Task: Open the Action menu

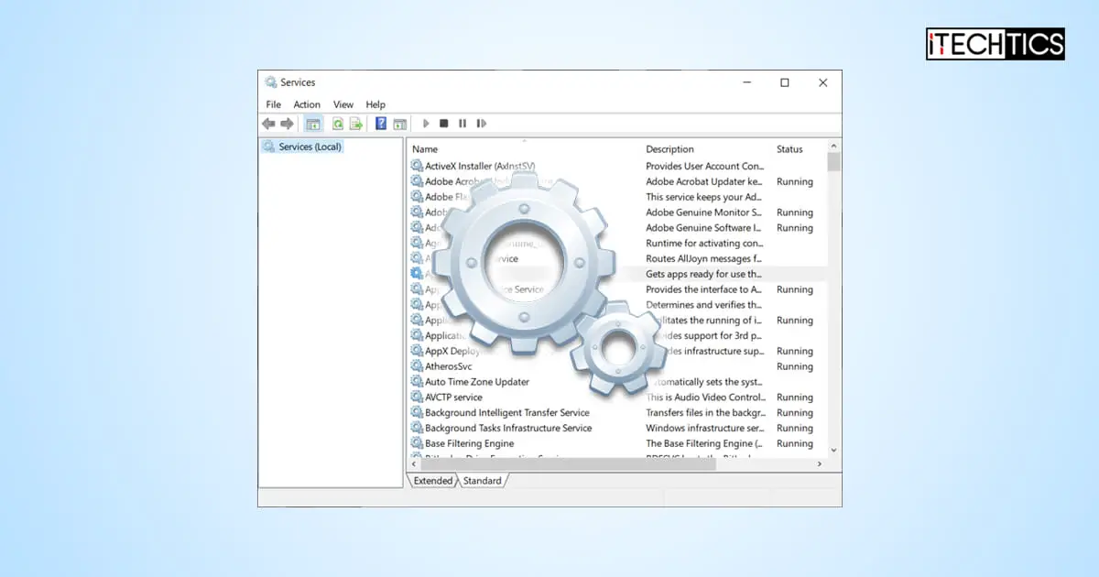Action: (307, 104)
